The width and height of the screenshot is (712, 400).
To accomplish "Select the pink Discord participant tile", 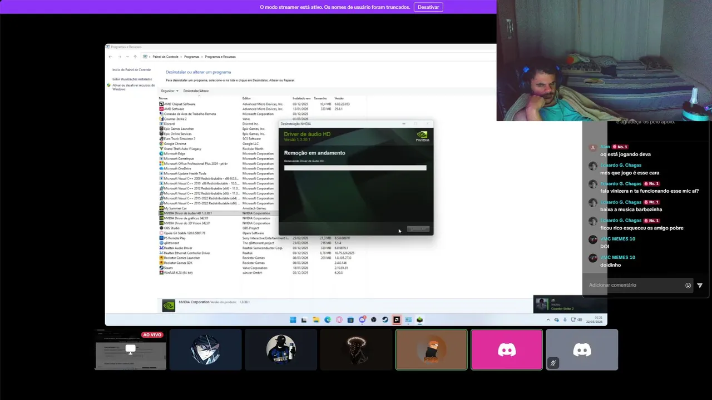I will pyautogui.click(x=507, y=349).
